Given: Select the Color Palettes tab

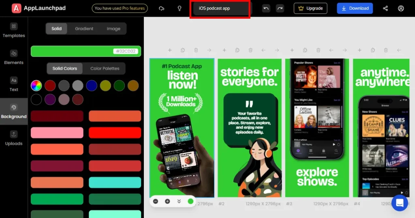Looking at the screenshot, I should pos(105,68).
